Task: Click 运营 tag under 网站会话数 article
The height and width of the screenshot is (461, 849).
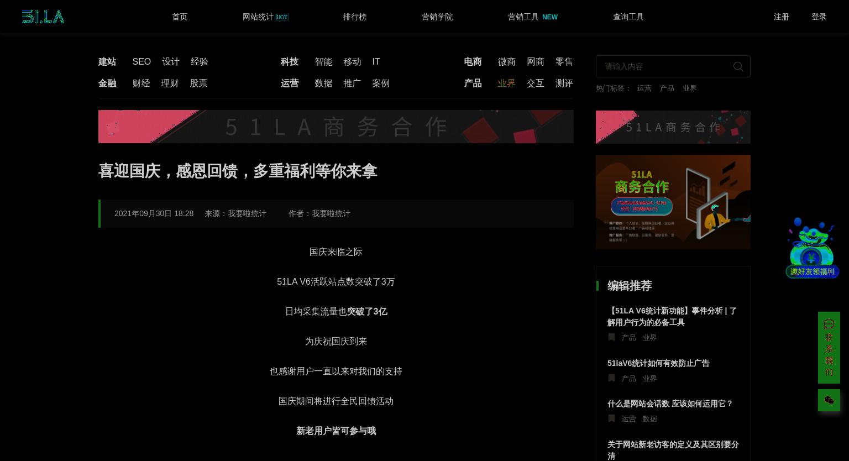Action: [x=628, y=418]
